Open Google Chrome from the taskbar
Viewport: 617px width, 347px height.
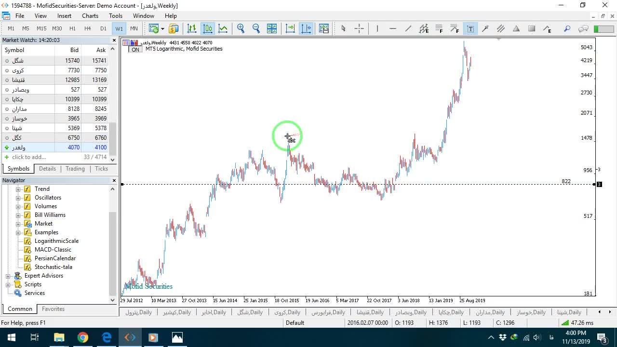(x=83, y=337)
